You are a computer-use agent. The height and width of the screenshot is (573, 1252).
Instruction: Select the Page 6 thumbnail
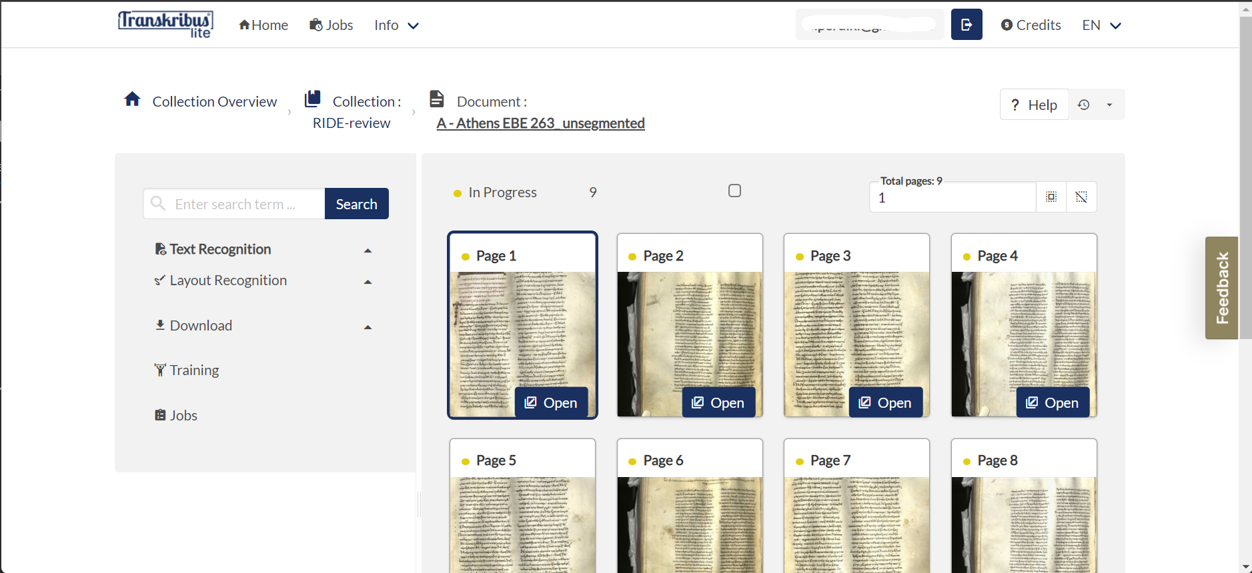pos(690,506)
